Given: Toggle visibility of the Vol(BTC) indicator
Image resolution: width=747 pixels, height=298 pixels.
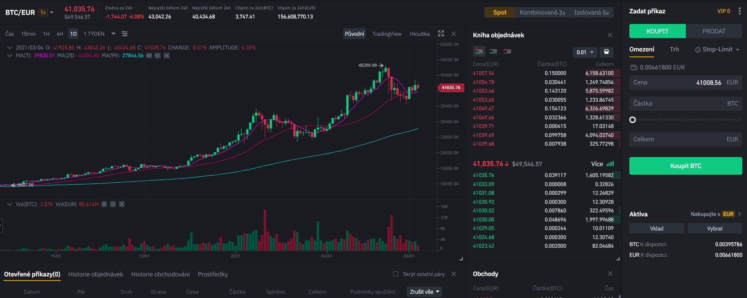Looking at the screenshot, I should 104,204.
